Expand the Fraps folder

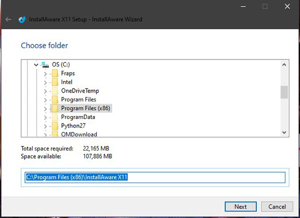click(x=45, y=74)
